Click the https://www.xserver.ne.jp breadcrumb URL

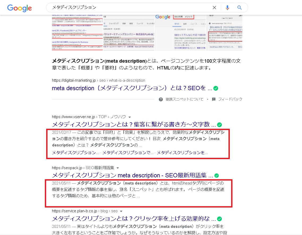click(x=74, y=117)
